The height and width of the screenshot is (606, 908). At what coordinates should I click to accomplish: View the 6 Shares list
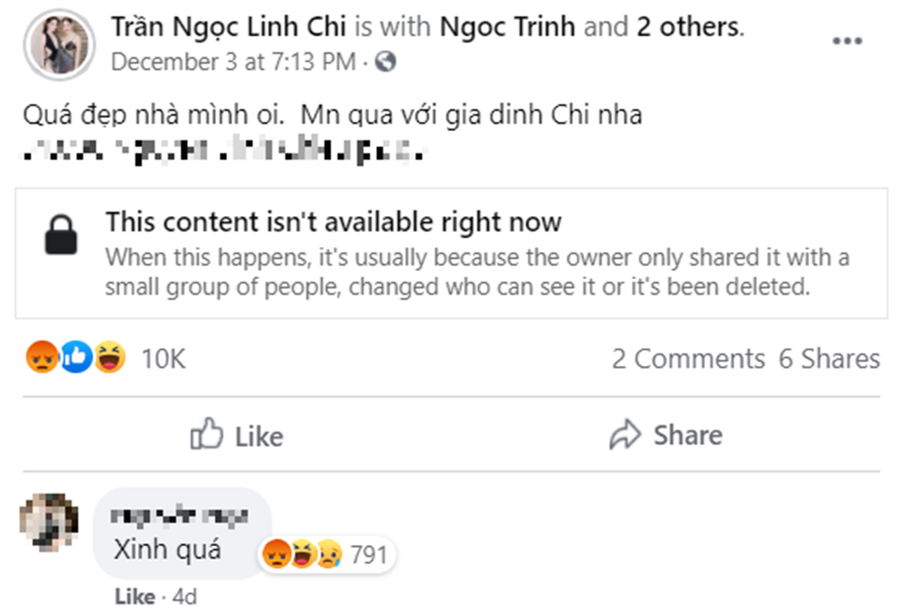(829, 359)
